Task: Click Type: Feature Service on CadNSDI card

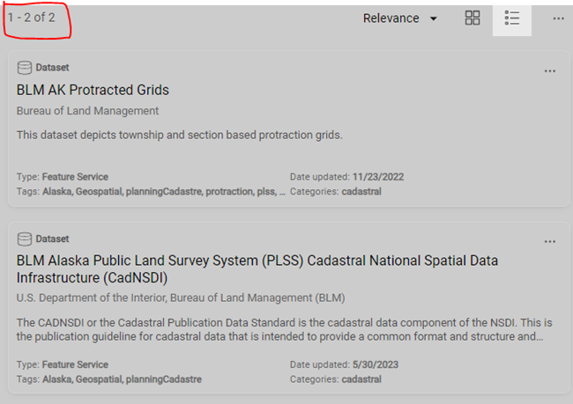Action: tap(62, 364)
